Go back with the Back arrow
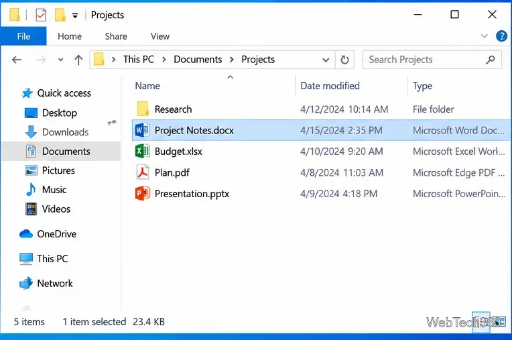Image resolution: width=512 pixels, height=340 pixels. pos(17,60)
